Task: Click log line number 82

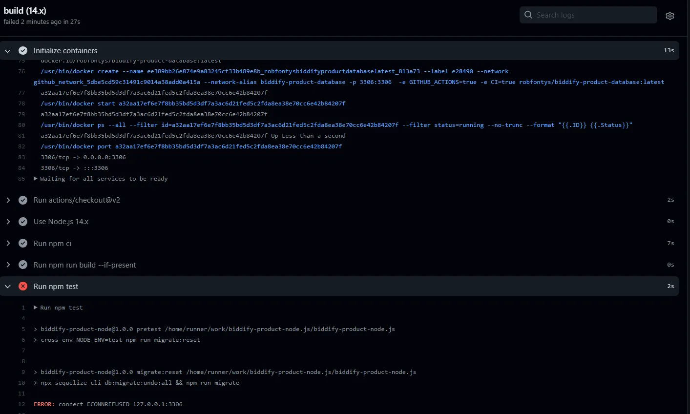Action: coord(21,146)
